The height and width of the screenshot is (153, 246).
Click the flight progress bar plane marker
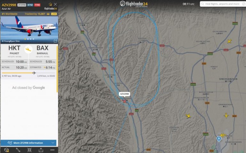[34, 73]
